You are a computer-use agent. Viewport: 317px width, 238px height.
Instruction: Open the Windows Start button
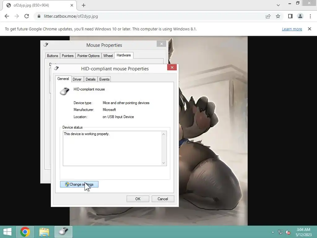coord(7,232)
